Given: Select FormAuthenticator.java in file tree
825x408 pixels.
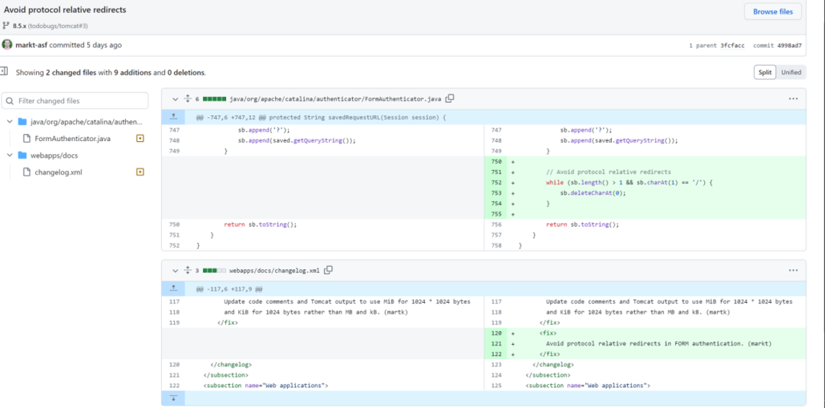Looking at the screenshot, I should (x=72, y=138).
